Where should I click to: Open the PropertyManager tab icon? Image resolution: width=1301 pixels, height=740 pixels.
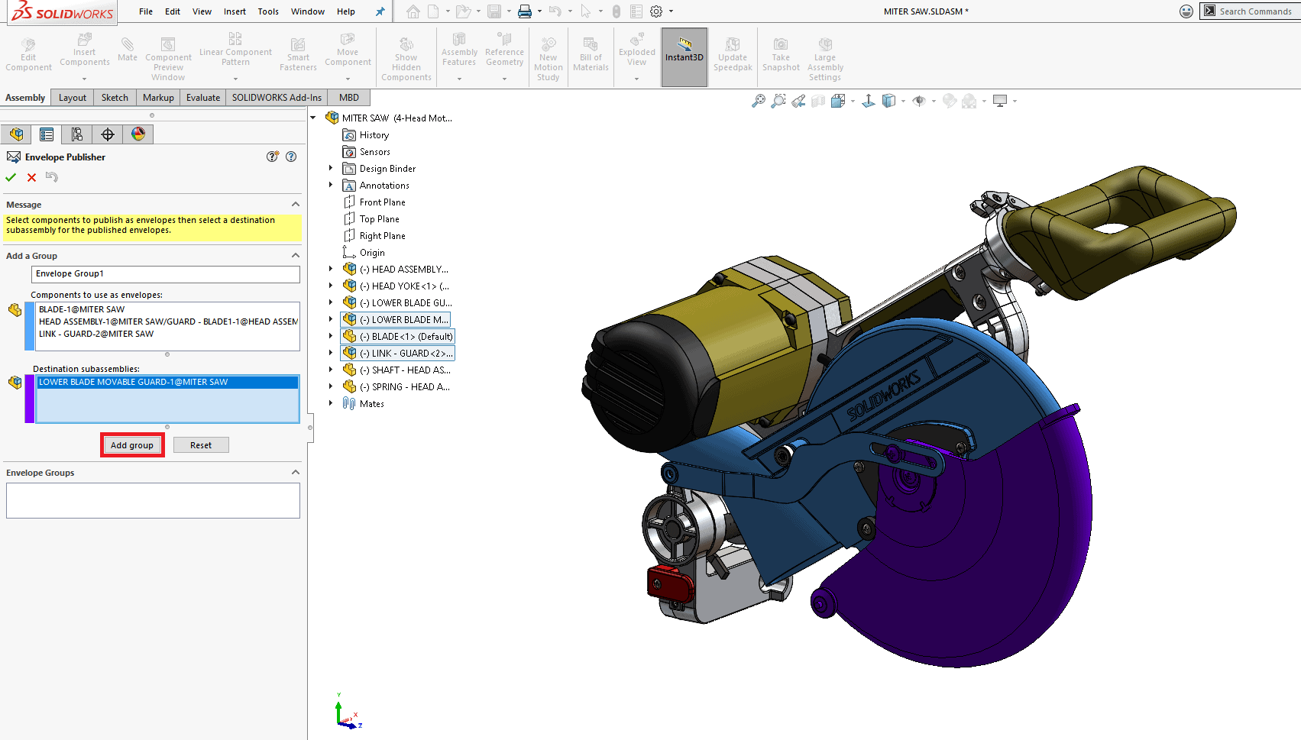[x=47, y=134]
